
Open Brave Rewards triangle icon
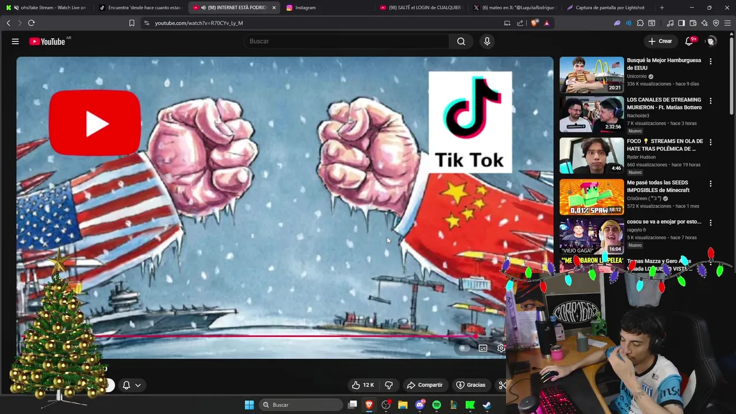(x=546, y=23)
